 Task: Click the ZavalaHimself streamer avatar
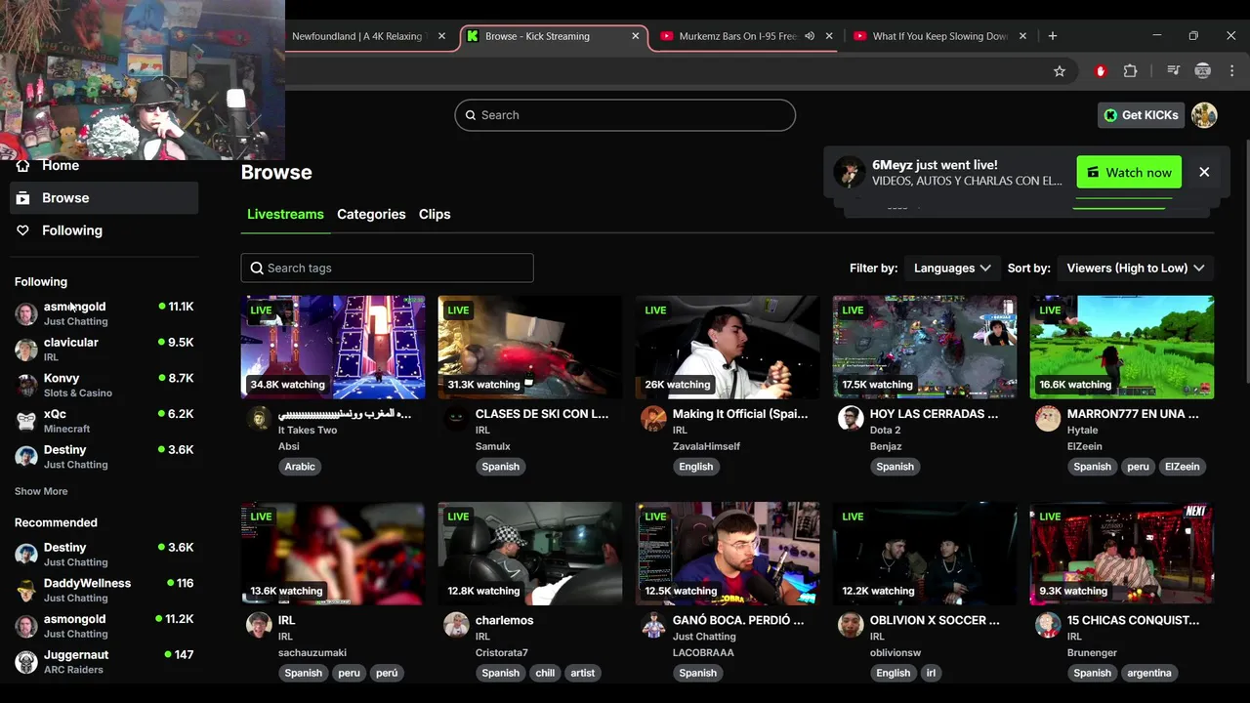pos(653,420)
